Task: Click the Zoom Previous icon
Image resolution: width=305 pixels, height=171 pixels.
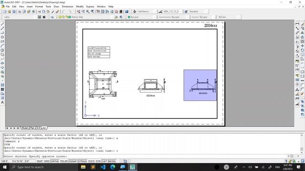Action: coord(92,11)
